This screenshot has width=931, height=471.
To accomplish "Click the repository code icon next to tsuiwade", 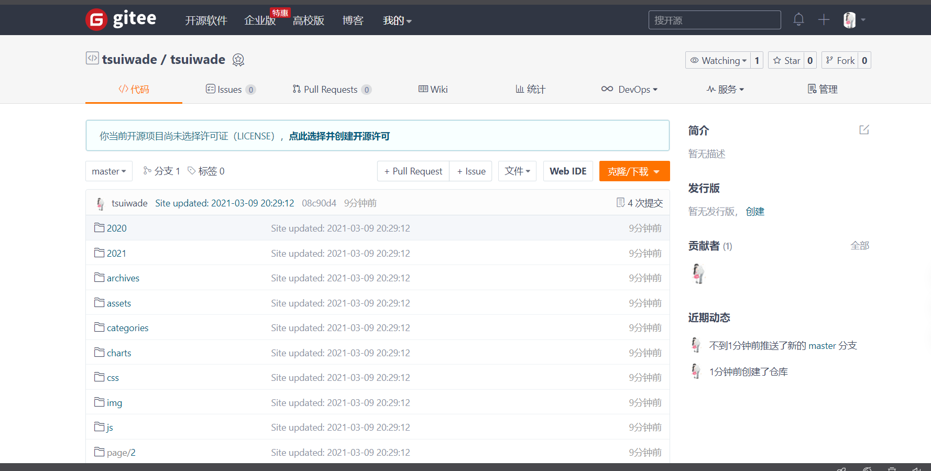I will pos(92,58).
